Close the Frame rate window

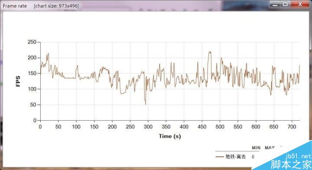[300, 4]
